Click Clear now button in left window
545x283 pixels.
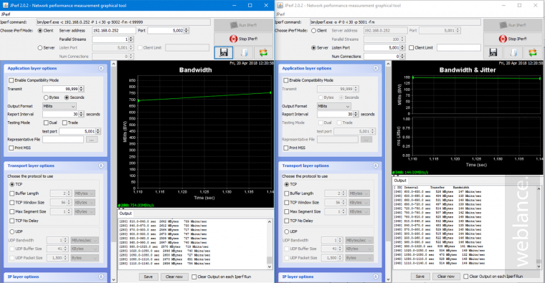click(174, 277)
